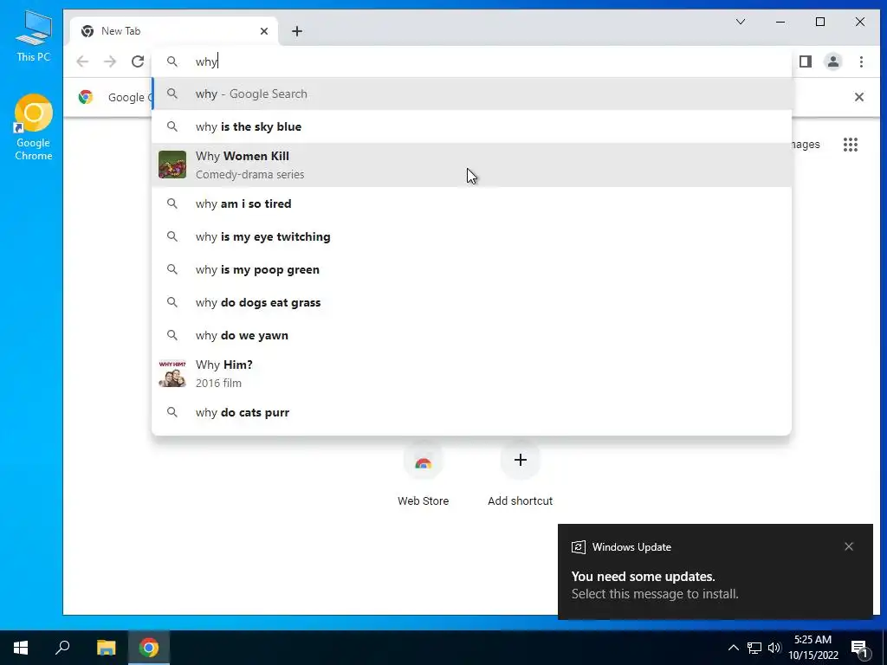Click the Chrome back arrow button
The height and width of the screenshot is (665, 887).
pyautogui.click(x=82, y=61)
